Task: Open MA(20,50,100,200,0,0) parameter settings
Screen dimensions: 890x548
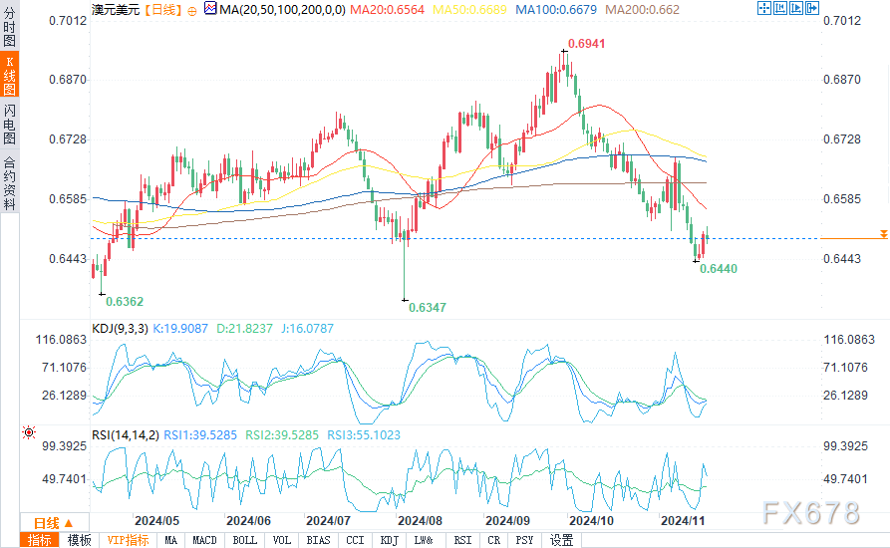Action: (x=283, y=10)
